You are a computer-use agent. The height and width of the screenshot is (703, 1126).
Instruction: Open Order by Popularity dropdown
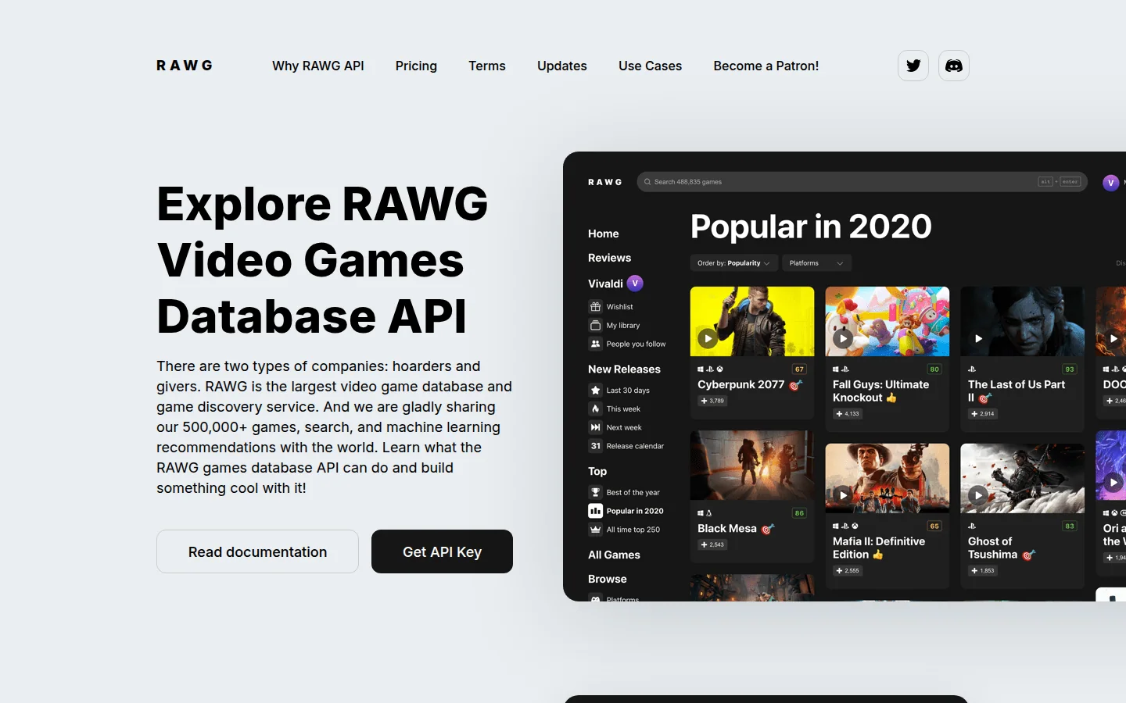point(733,263)
